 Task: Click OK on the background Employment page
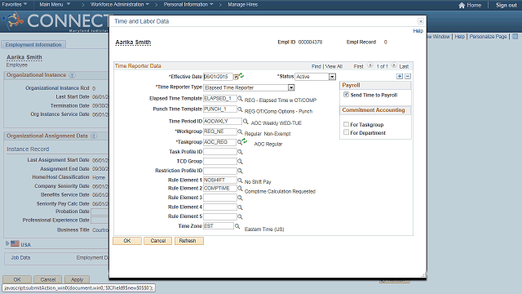[17, 279]
